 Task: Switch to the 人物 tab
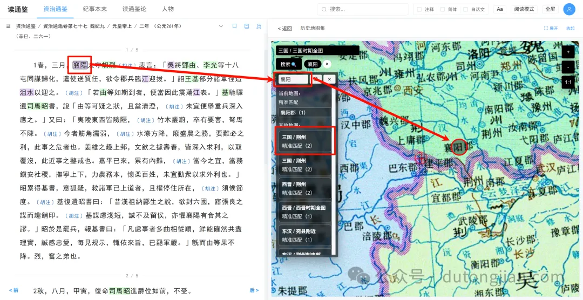coord(168,9)
